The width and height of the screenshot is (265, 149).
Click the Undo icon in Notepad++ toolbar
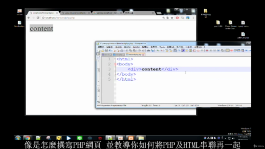[140, 50]
